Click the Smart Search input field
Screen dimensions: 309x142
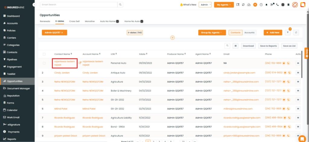click(x=78, y=5)
